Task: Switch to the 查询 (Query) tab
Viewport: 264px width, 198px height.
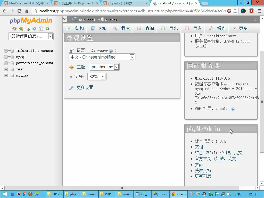Action: pos(145,28)
